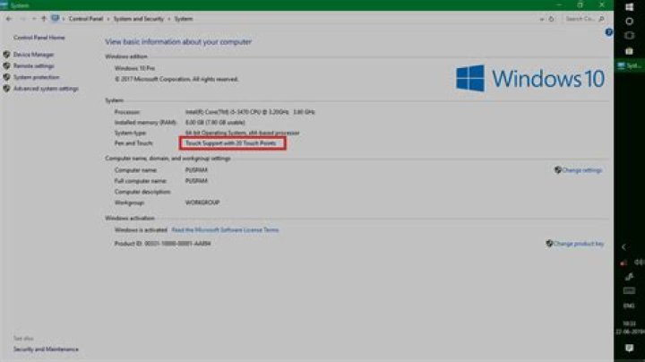This screenshot has height=362, width=645.
Task: Click the computer icon in address bar
Action: click(56, 19)
